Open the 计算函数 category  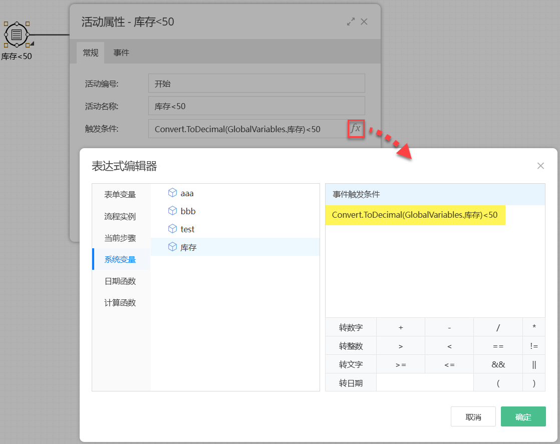pyautogui.click(x=120, y=302)
